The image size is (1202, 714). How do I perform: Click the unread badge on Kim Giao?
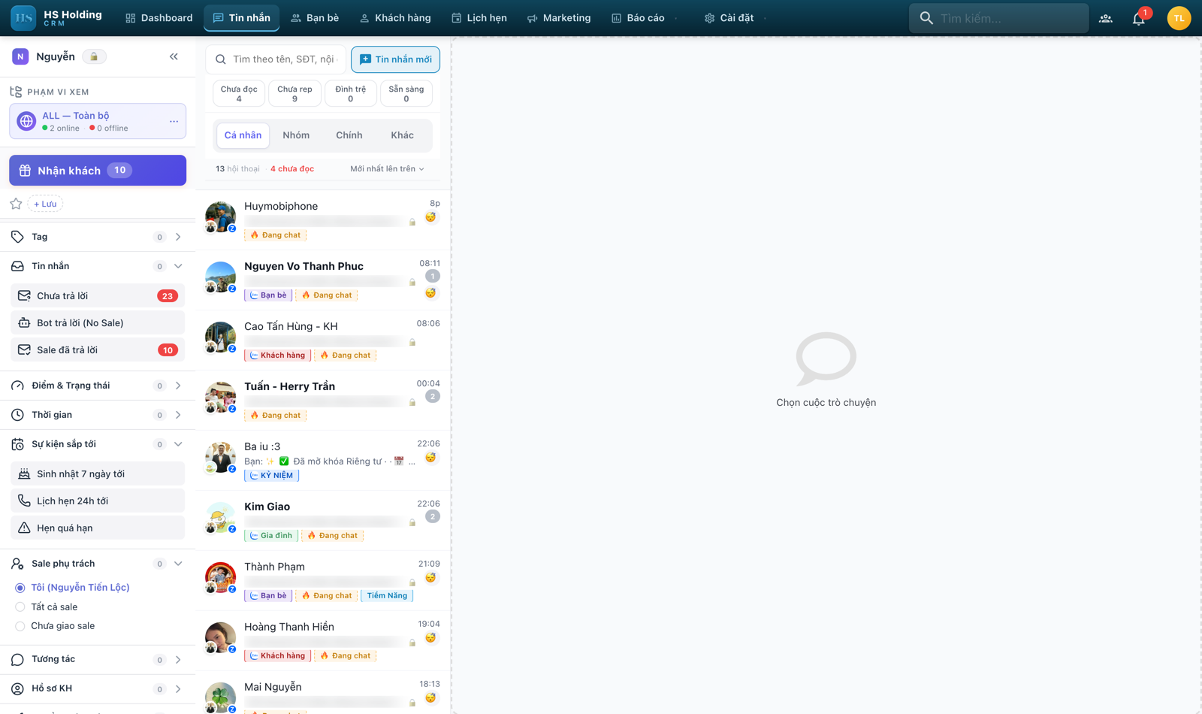pos(432,517)
